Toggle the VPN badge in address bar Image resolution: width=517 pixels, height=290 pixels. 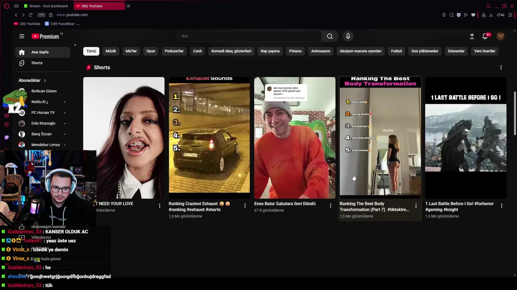tap(41, 15)
